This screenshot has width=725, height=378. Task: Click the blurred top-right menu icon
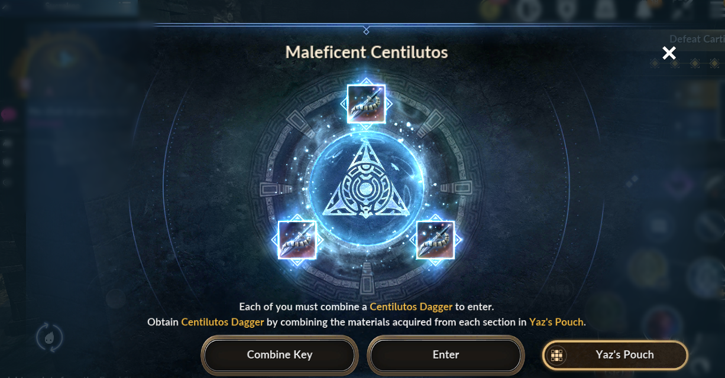pos(684,8)
